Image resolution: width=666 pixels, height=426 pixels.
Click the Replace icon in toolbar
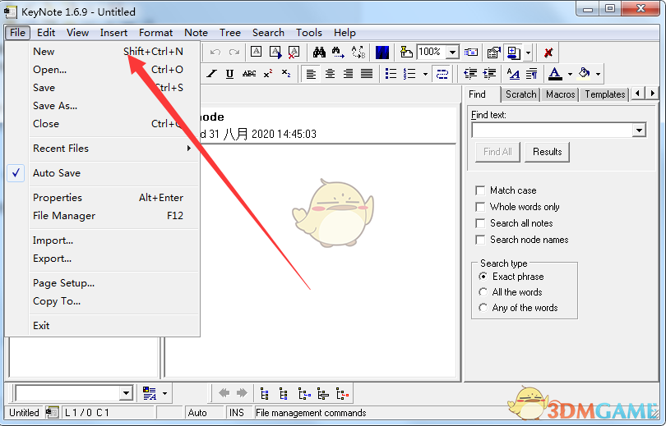pyautogui.click(x=358, y=53)
